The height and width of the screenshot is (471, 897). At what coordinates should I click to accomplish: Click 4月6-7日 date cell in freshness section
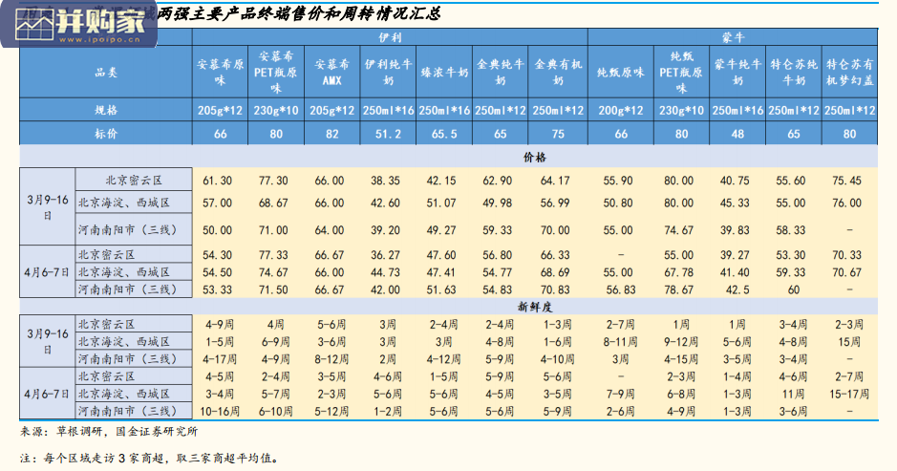click(48, 394)
